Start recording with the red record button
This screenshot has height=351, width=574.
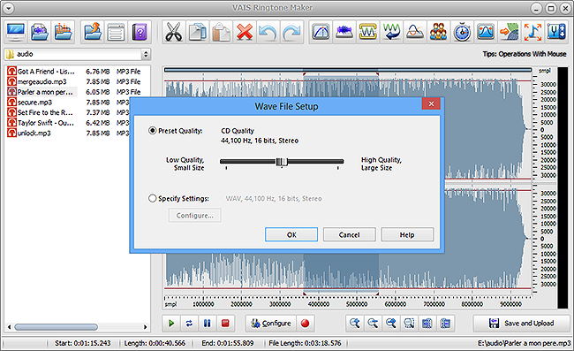click(305, 324)
